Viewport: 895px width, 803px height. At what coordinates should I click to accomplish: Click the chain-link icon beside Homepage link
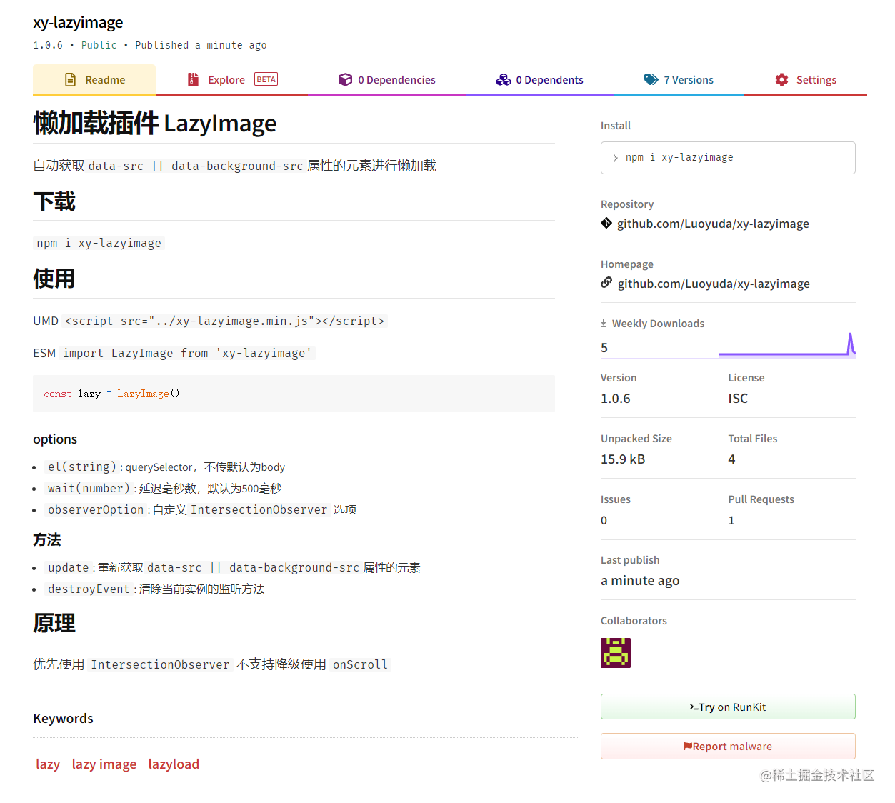pos(606,282)
